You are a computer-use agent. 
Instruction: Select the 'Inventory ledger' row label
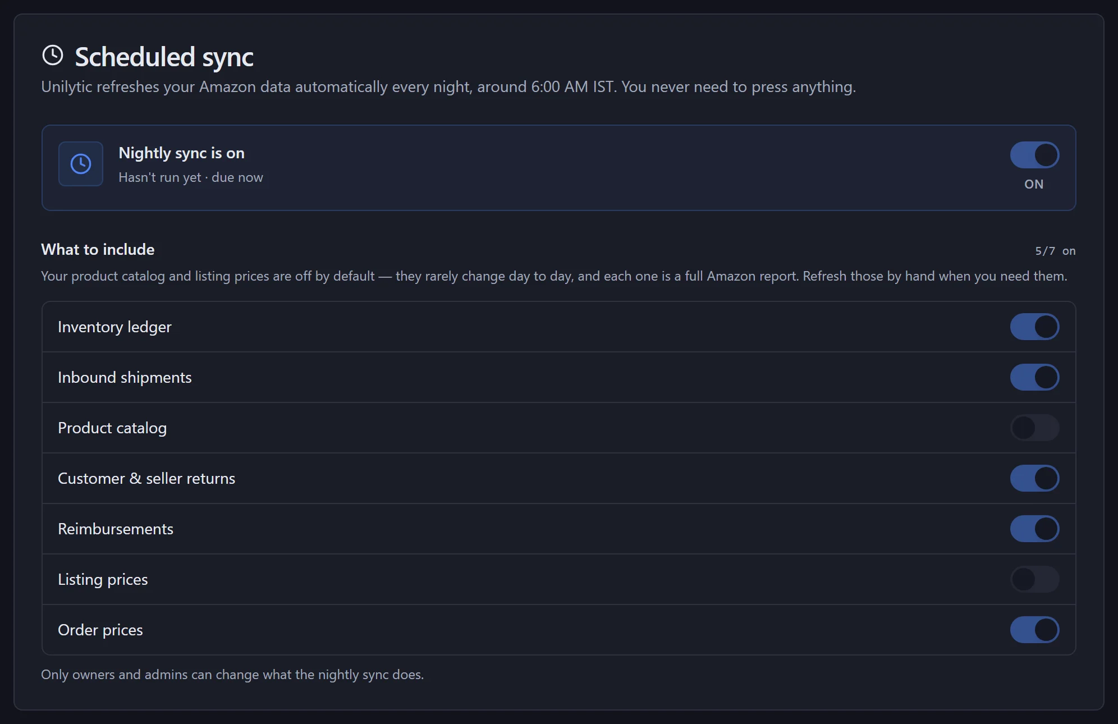click(114, 327)
